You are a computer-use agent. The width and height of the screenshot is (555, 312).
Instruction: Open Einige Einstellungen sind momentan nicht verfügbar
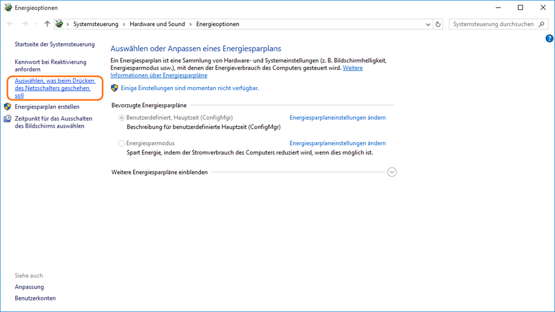click(x=190, y=88)
